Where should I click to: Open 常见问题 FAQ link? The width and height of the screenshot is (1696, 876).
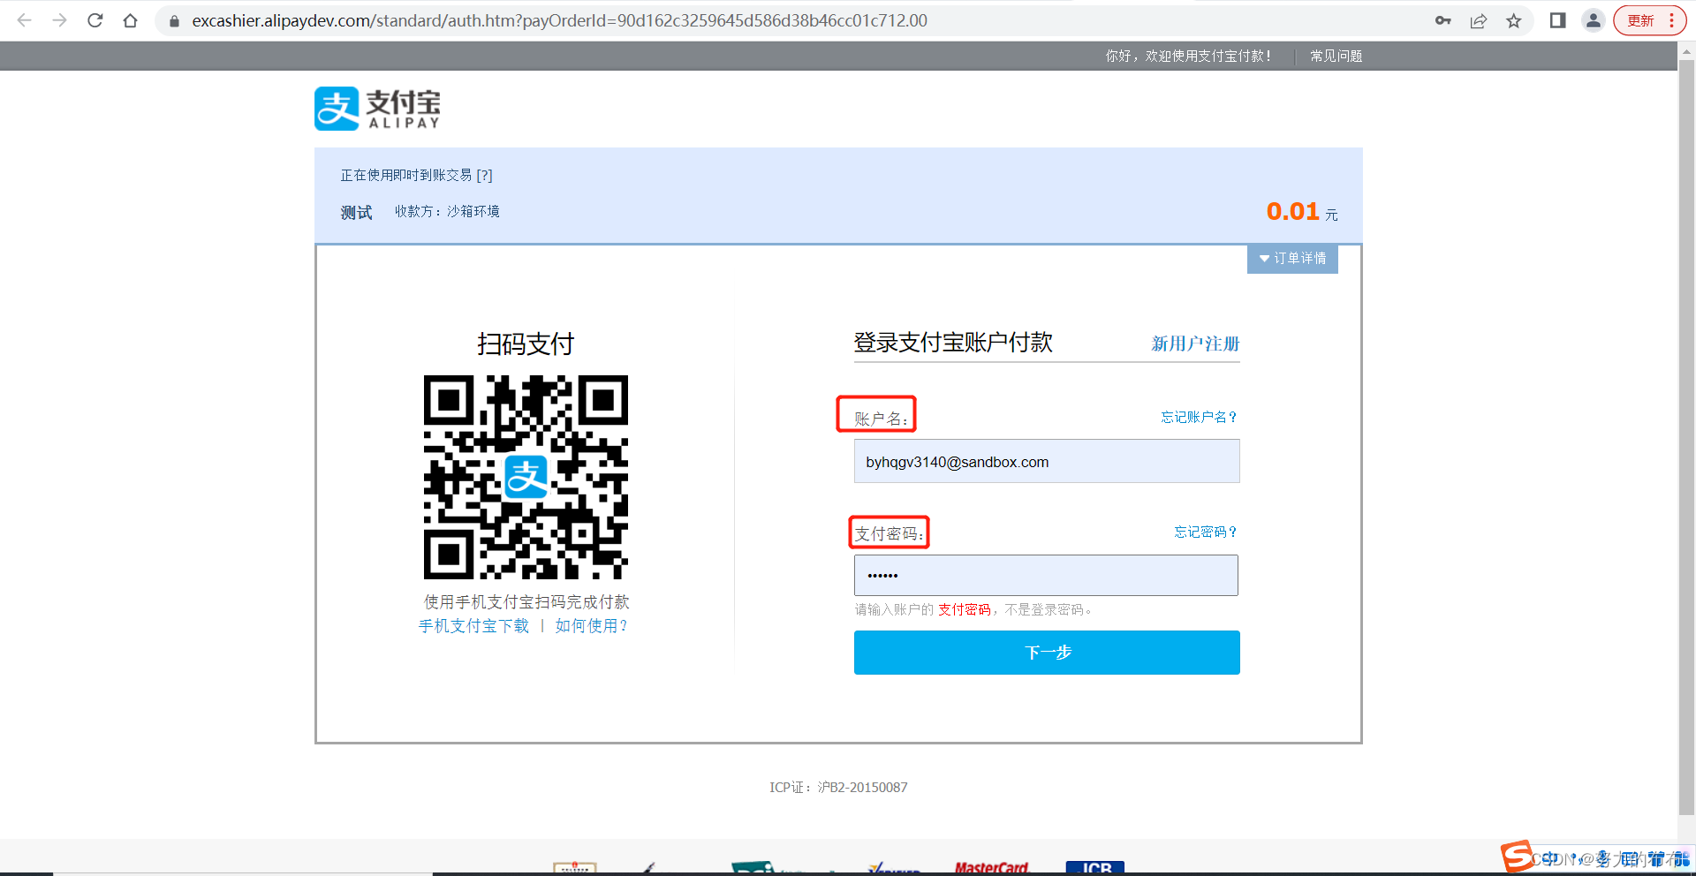coord(1336,56)
